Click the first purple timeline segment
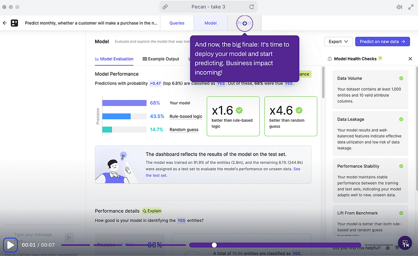Screen dimensions: 418x256 [x=76, y=245]
